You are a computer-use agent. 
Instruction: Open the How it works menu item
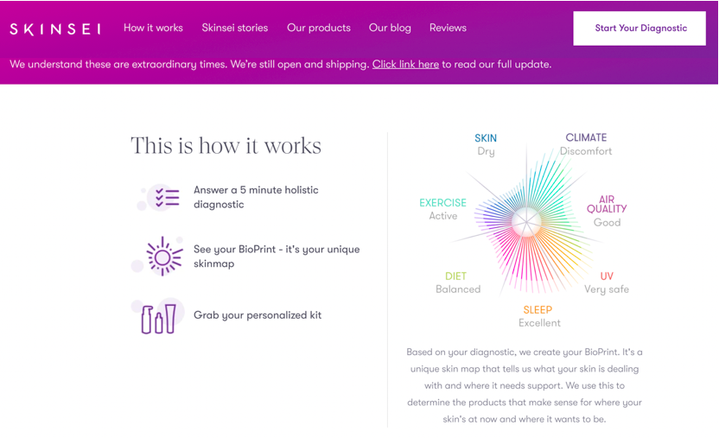point(153,28)
